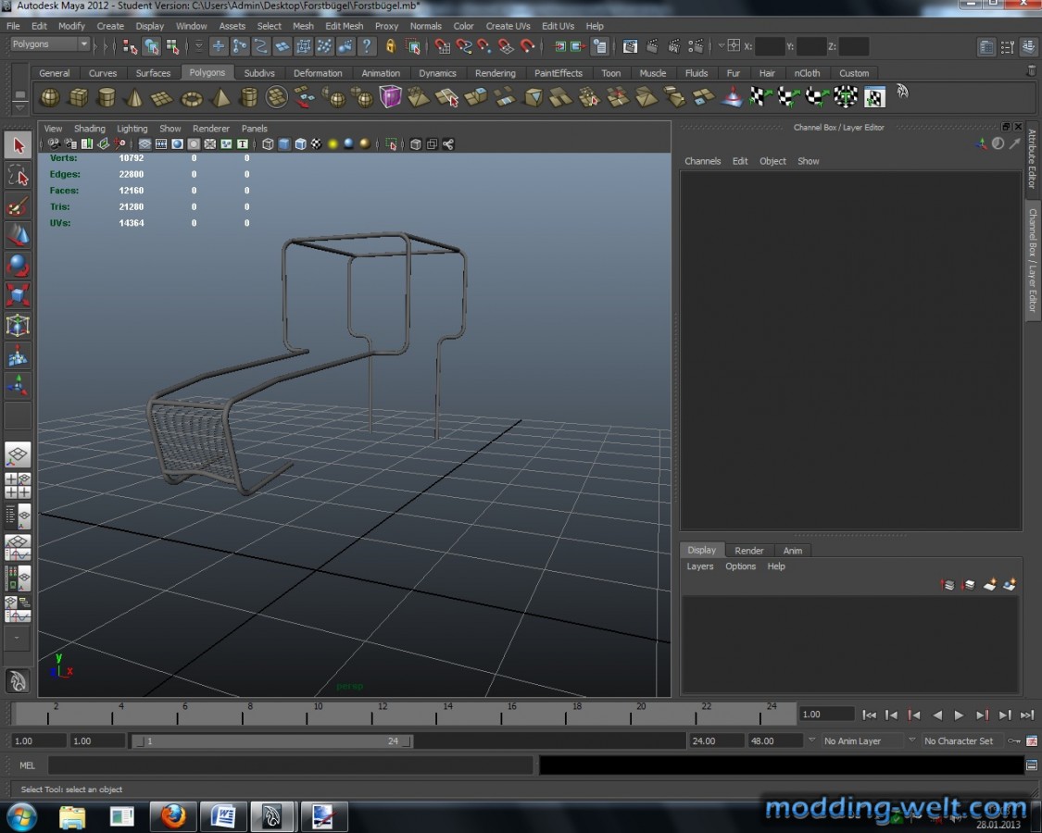Click the lock selection padlock icon
Image resolution: width=1042 pixels, height=833 pixels.
(x=391, y=46)
